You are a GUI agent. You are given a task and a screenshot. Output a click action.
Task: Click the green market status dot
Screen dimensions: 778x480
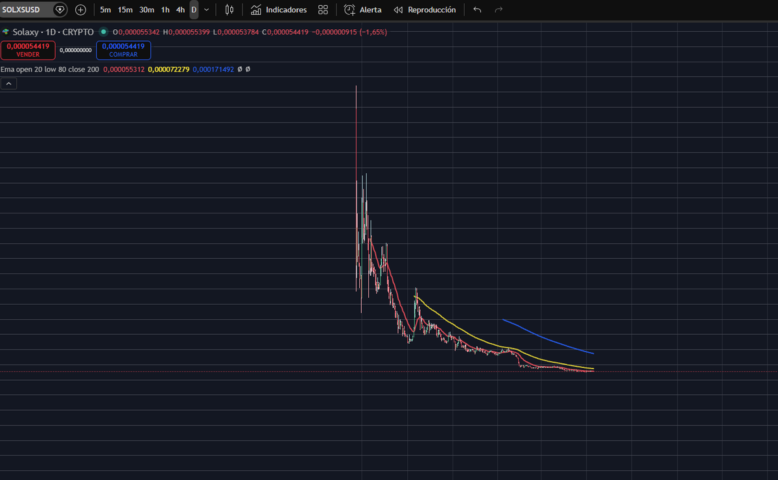(x=103, y=32)
